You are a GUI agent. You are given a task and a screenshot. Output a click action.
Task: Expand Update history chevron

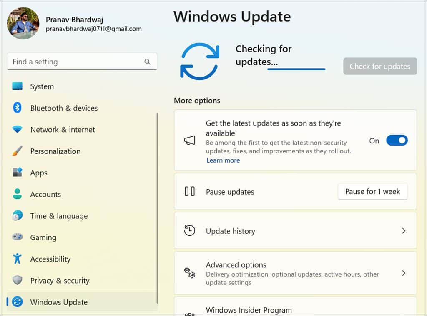(404, 230)
